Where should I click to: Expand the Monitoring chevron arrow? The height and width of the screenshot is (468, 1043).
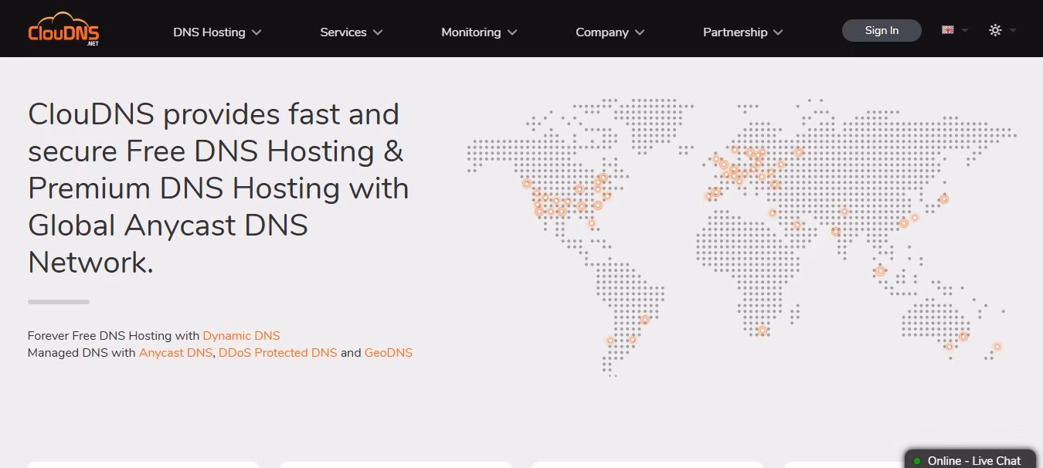click(512, 32)
